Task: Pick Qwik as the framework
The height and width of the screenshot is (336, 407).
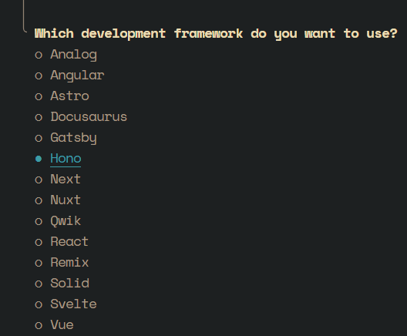Action: coord(66,221)
